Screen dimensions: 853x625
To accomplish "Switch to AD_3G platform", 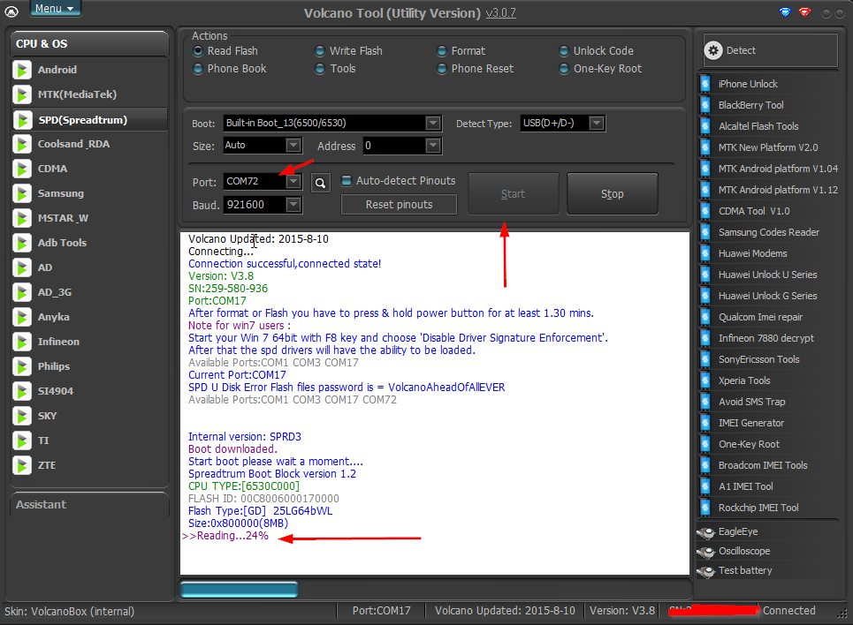I will [x=90, y=292].
